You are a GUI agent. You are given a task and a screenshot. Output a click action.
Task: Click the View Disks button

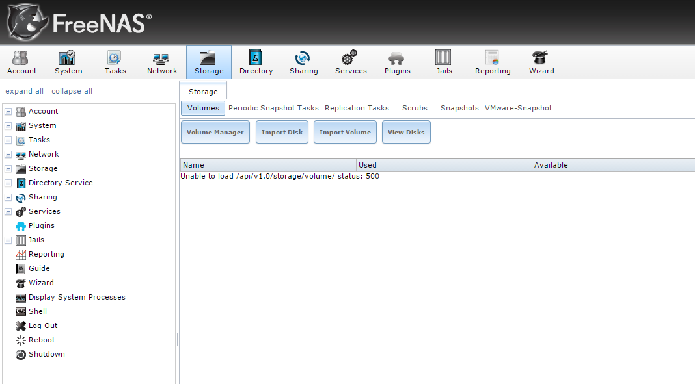[x=406, y=132]
